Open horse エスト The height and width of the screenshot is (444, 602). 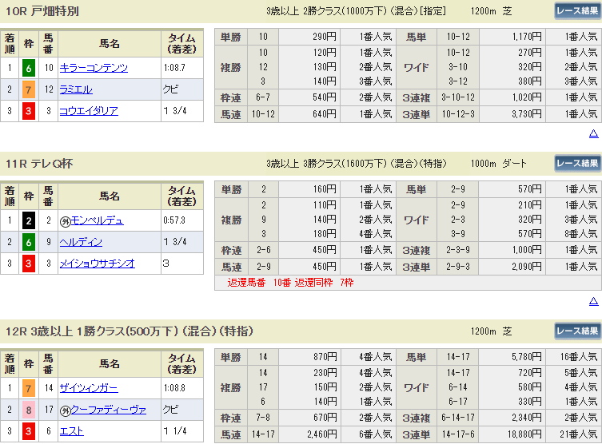click(71, 431)
